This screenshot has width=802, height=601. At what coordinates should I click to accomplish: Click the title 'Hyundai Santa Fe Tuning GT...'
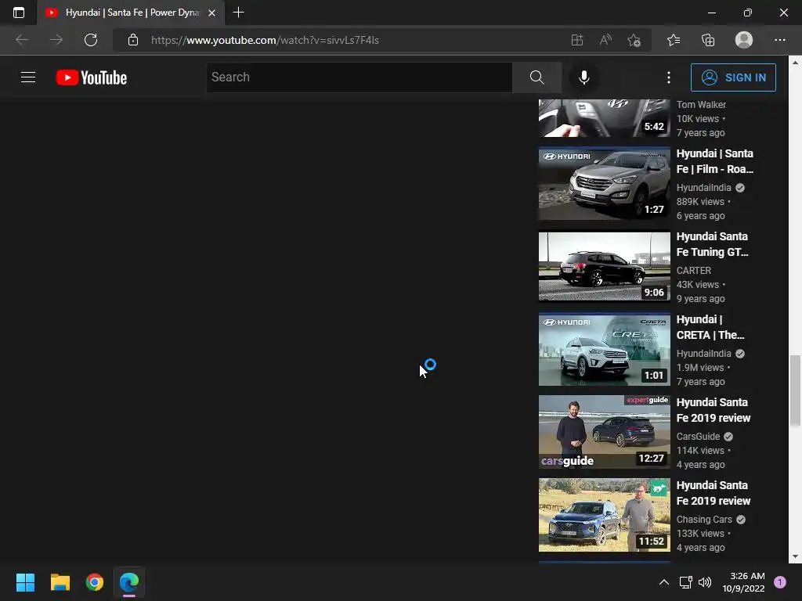712,244
